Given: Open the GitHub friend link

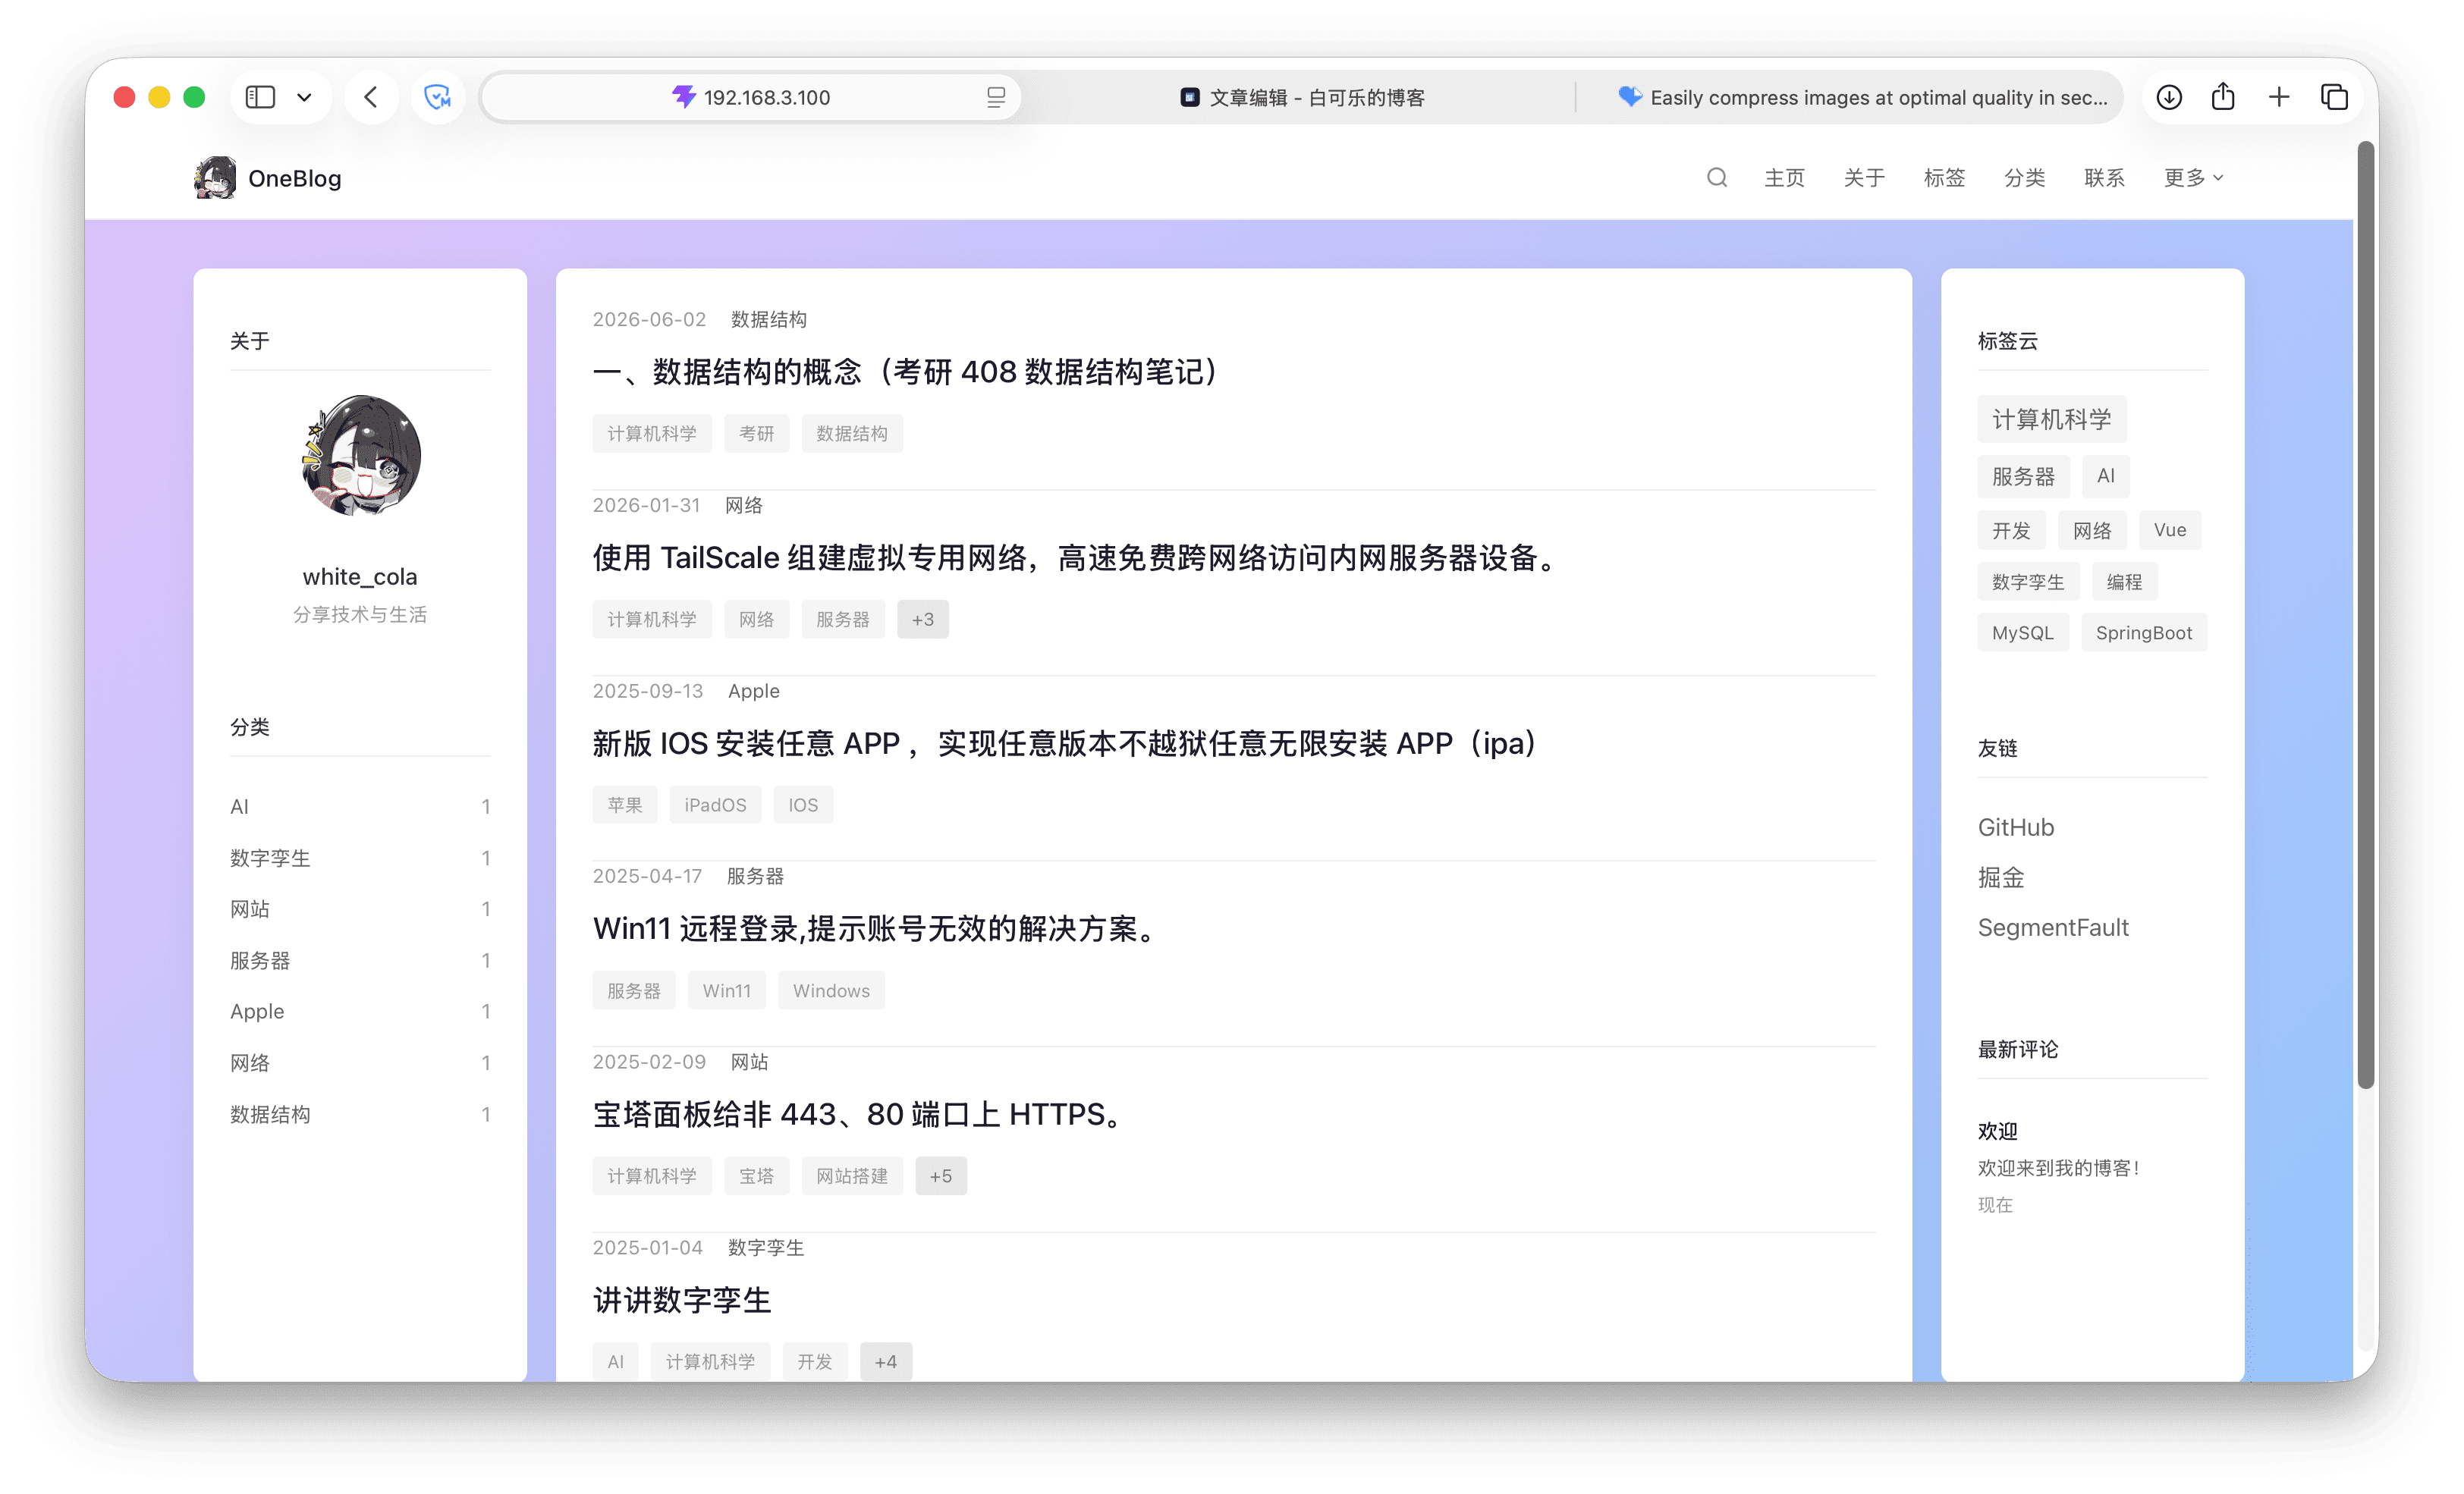Looking at the screenshot, I should [x=2016, y=828].
